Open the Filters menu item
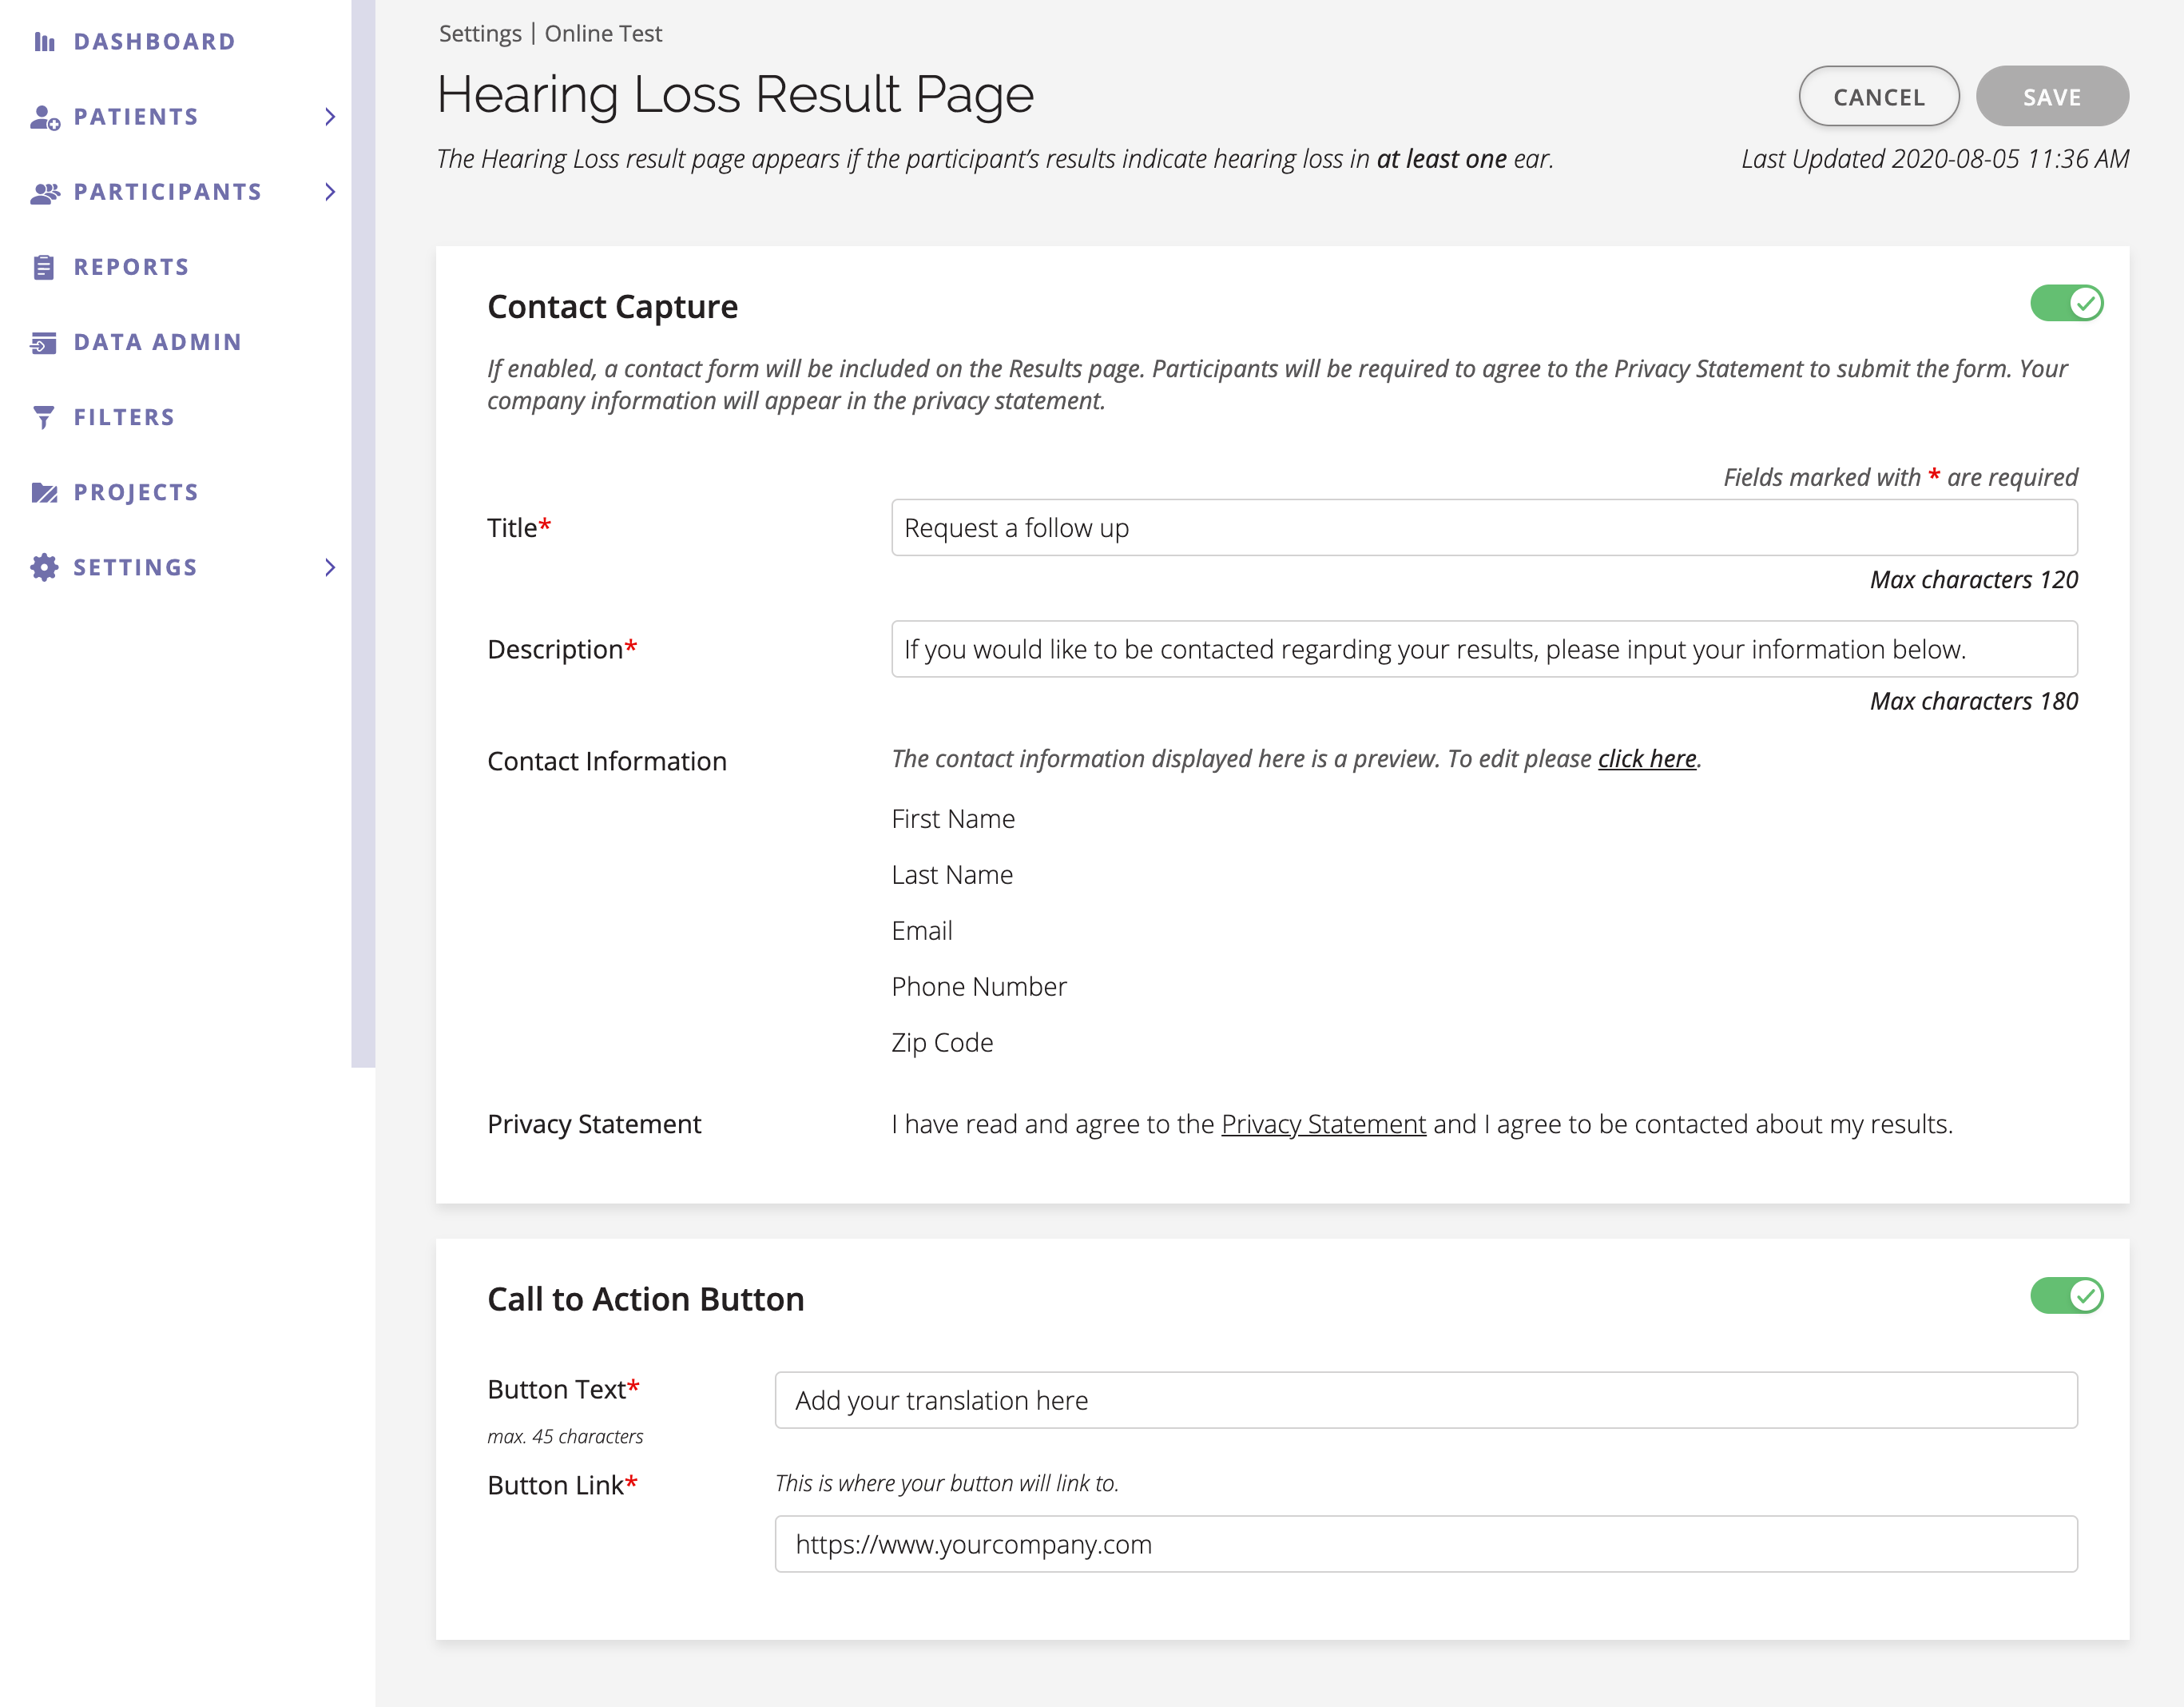Image resolution: width=2184 pixels, height=1707 pixels. 124,417
